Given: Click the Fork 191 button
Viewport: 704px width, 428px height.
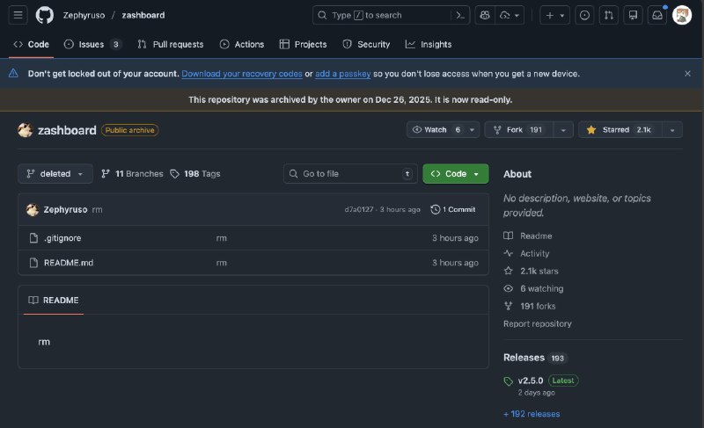Looking at the screenshot, I should pyautogui.click(x=519, y=129).
